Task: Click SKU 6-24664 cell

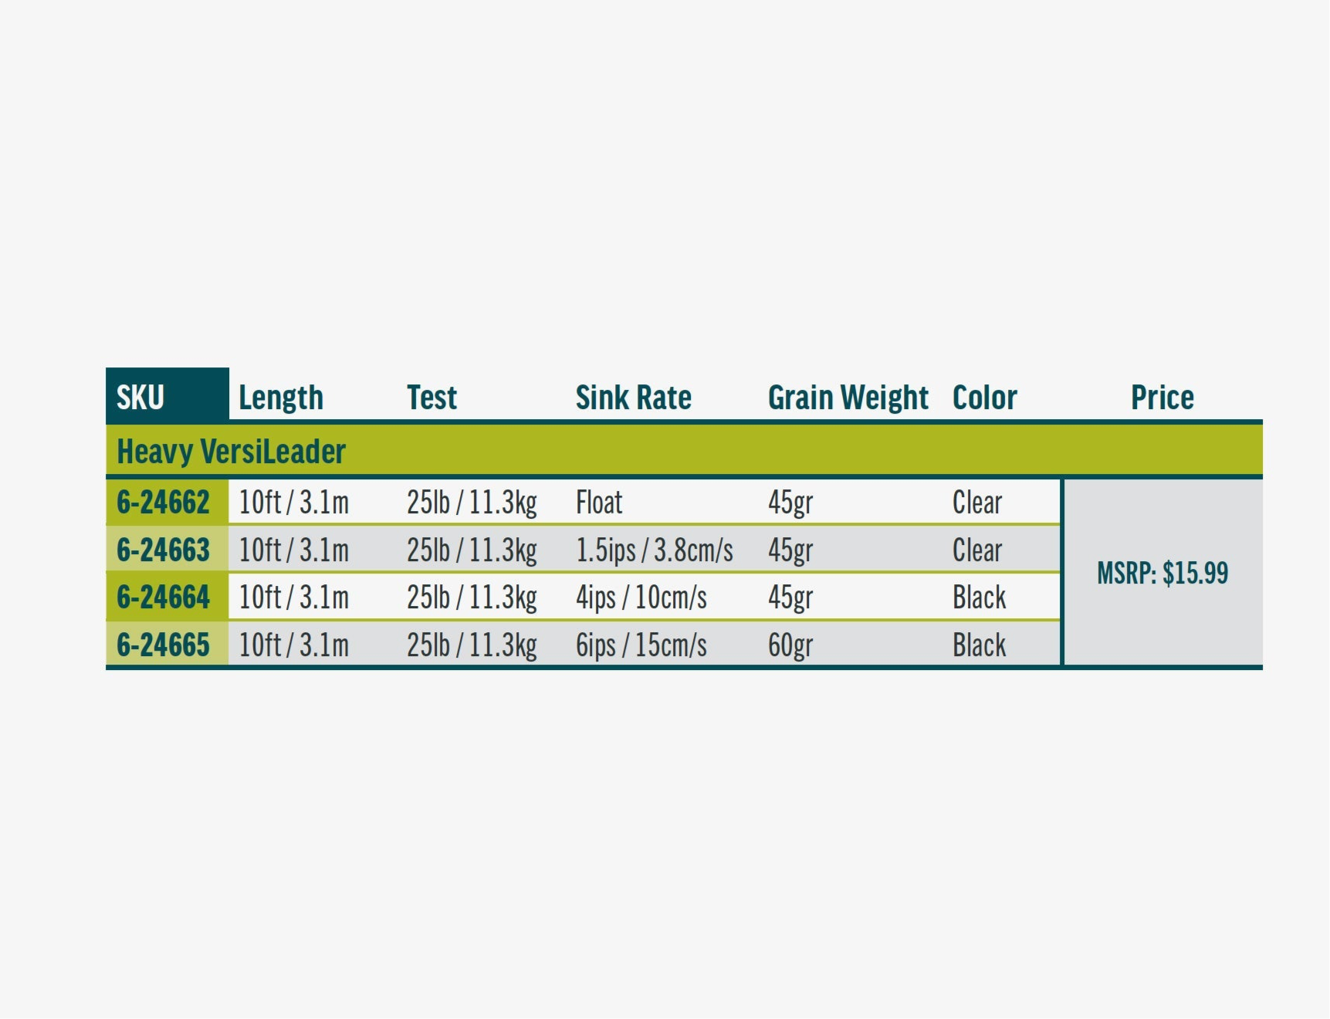Action: point(164,598)
